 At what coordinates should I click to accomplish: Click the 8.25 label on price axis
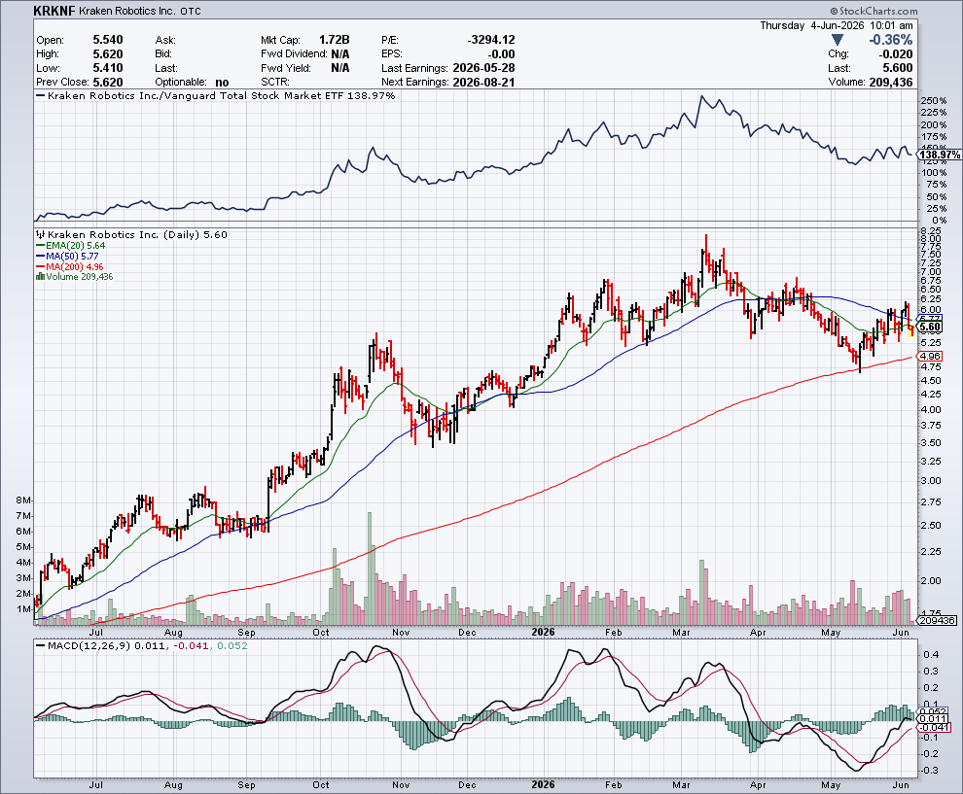(931, 230)
